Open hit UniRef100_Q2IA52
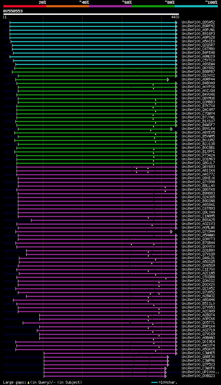 pyautogui.click(x=198, y=289)
